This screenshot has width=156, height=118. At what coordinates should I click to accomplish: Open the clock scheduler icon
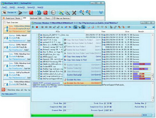(53, 12)
